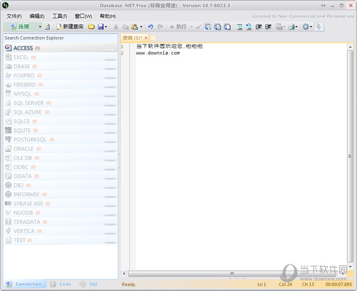Screen dimensions: 357x291
Task: Open the 执行 dropdown arrow
Action: [191, 27]
